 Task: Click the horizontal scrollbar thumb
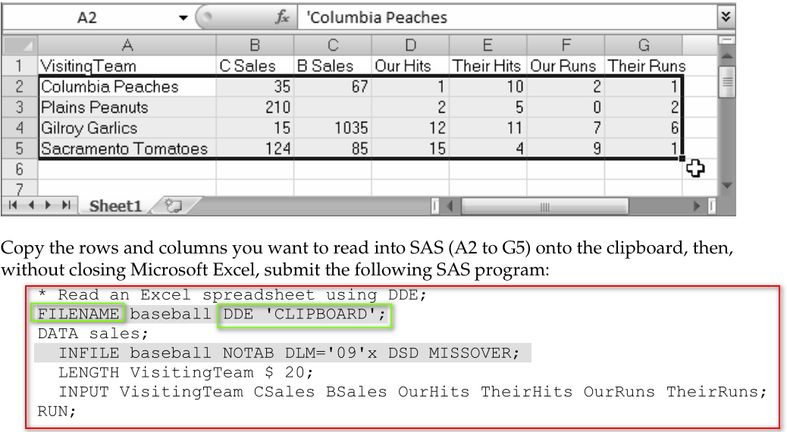click(x=544, y=206)
